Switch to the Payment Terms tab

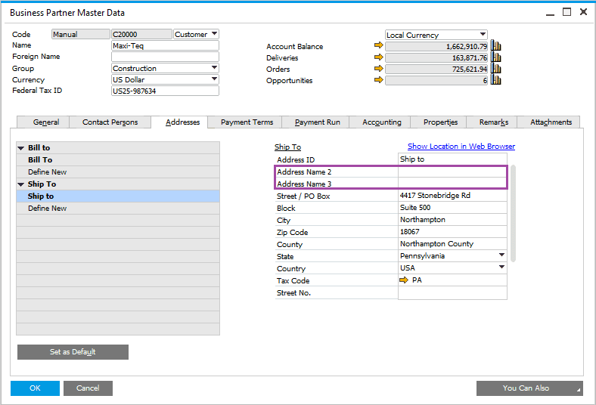tap(247, 122)
